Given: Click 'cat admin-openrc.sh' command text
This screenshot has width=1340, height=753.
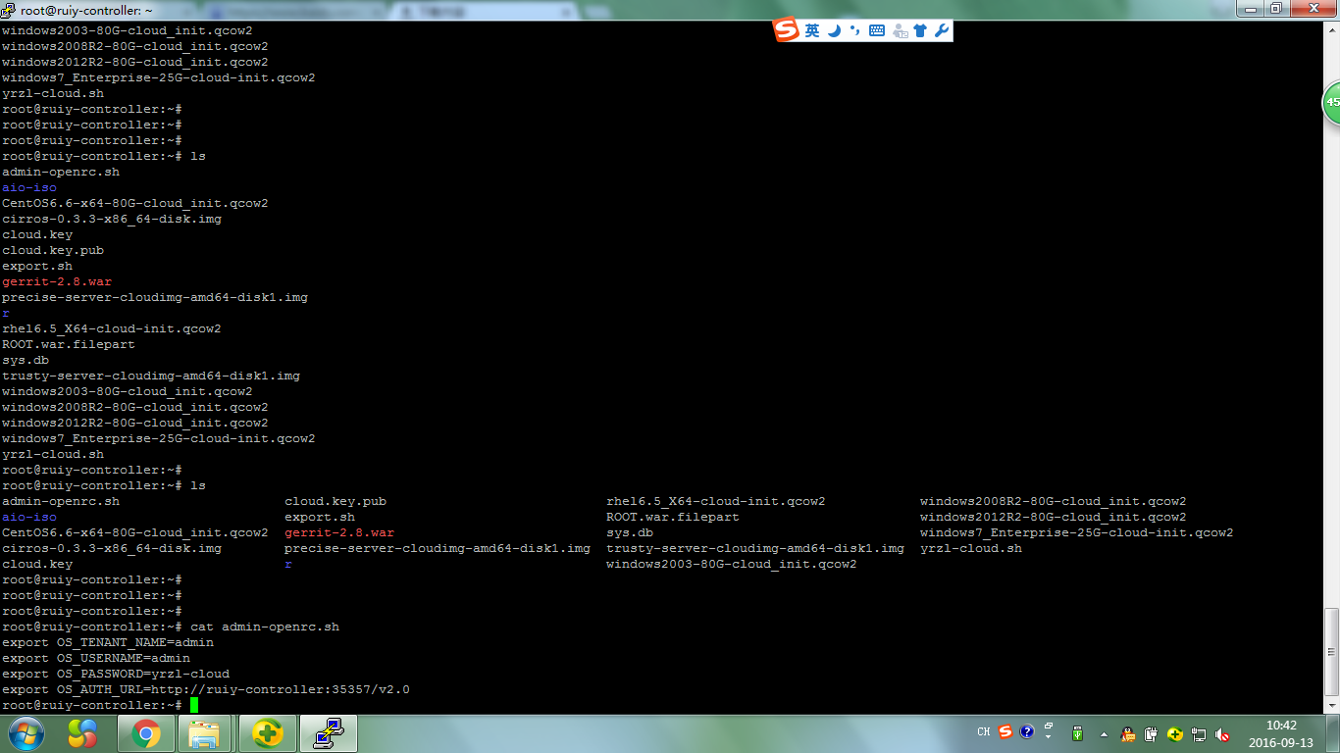Looking at the screenshot, I should click(x=265, y=627).
